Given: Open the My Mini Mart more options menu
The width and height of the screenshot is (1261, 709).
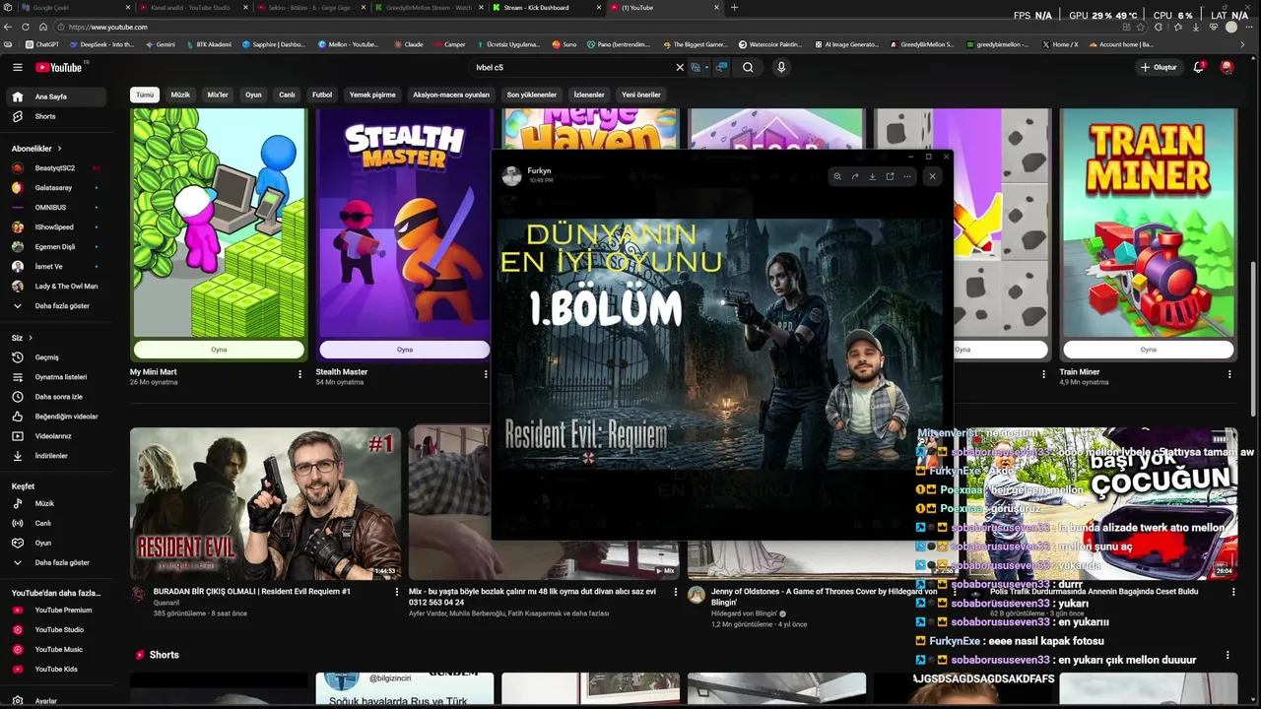Looking at the screenshot, I should (299, 374).
